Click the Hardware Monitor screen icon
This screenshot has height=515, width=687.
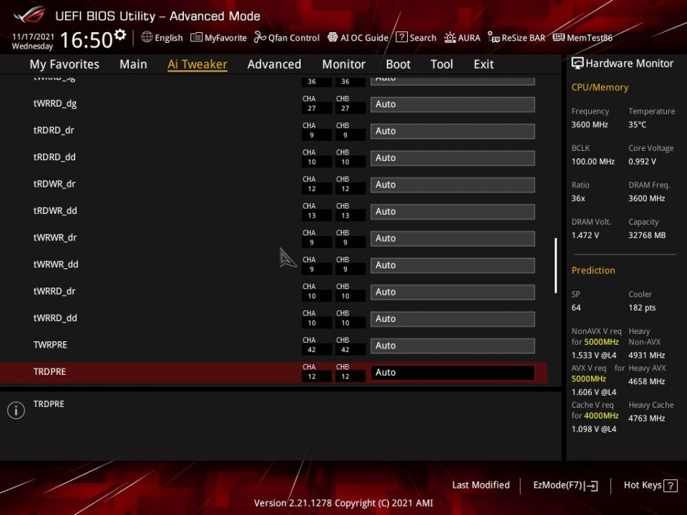(x=578, y=64)
